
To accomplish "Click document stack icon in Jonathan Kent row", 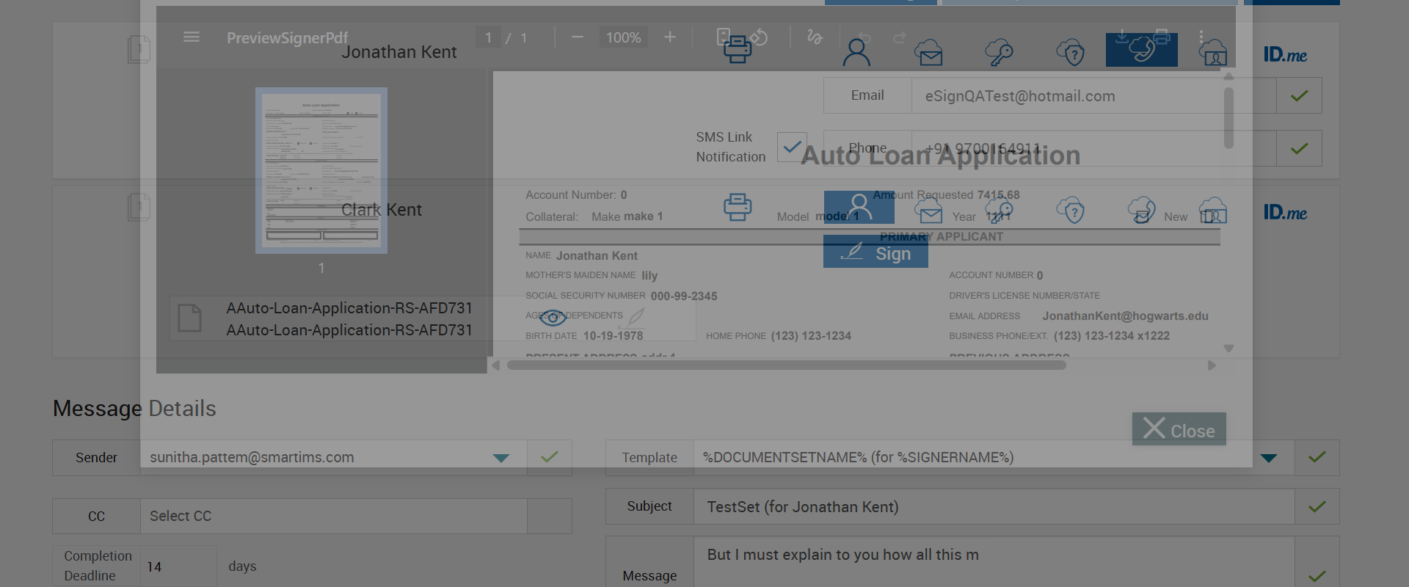I will click(x=139, y=49).
